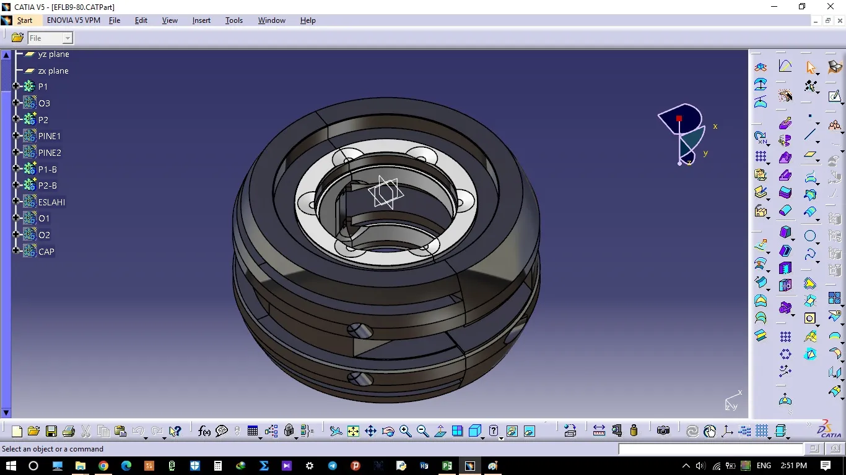The width and height of the screenshot is (846, 475).
Task: Click the Save icon in bottom toolbar
Action: click(51, 431)
